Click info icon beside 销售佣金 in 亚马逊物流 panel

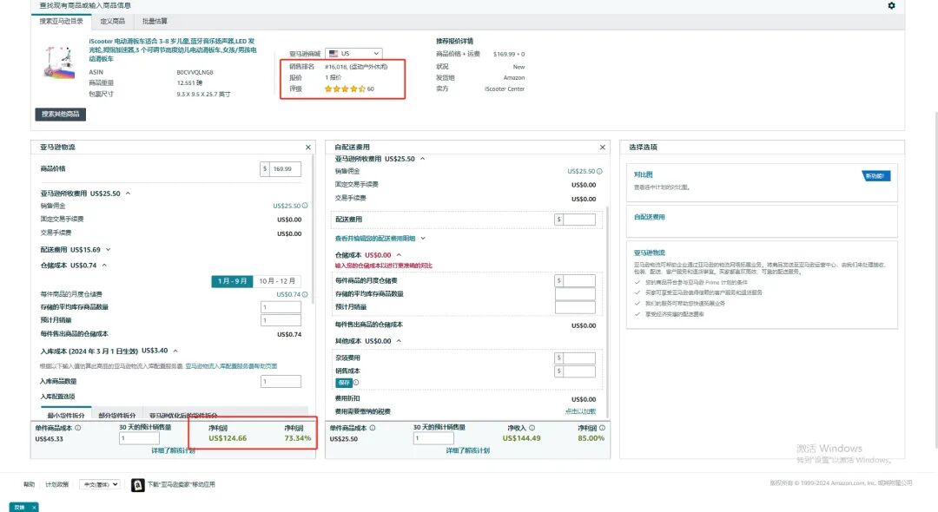[305, 206]
